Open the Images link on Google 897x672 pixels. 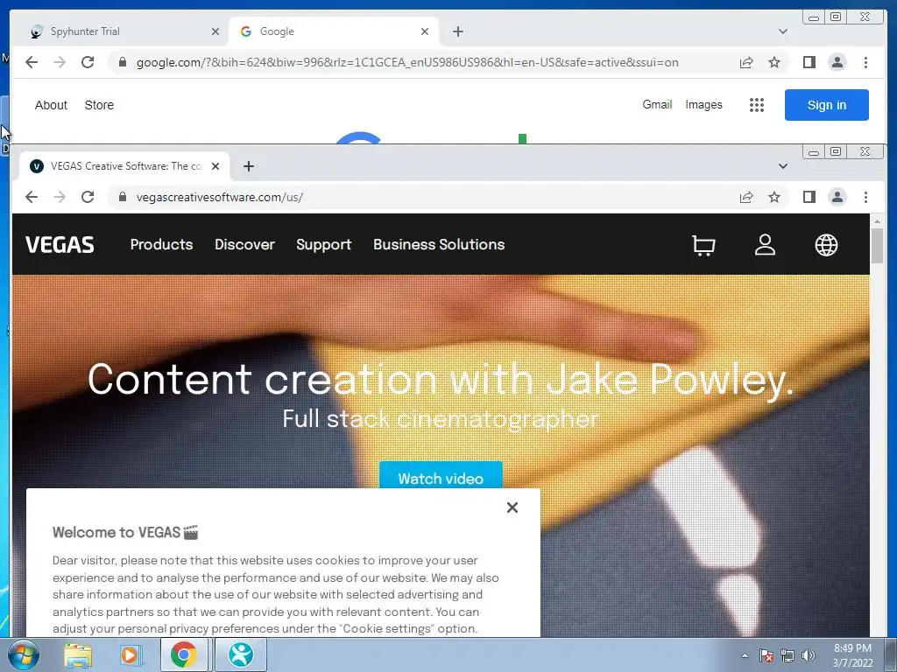point(703,105)
